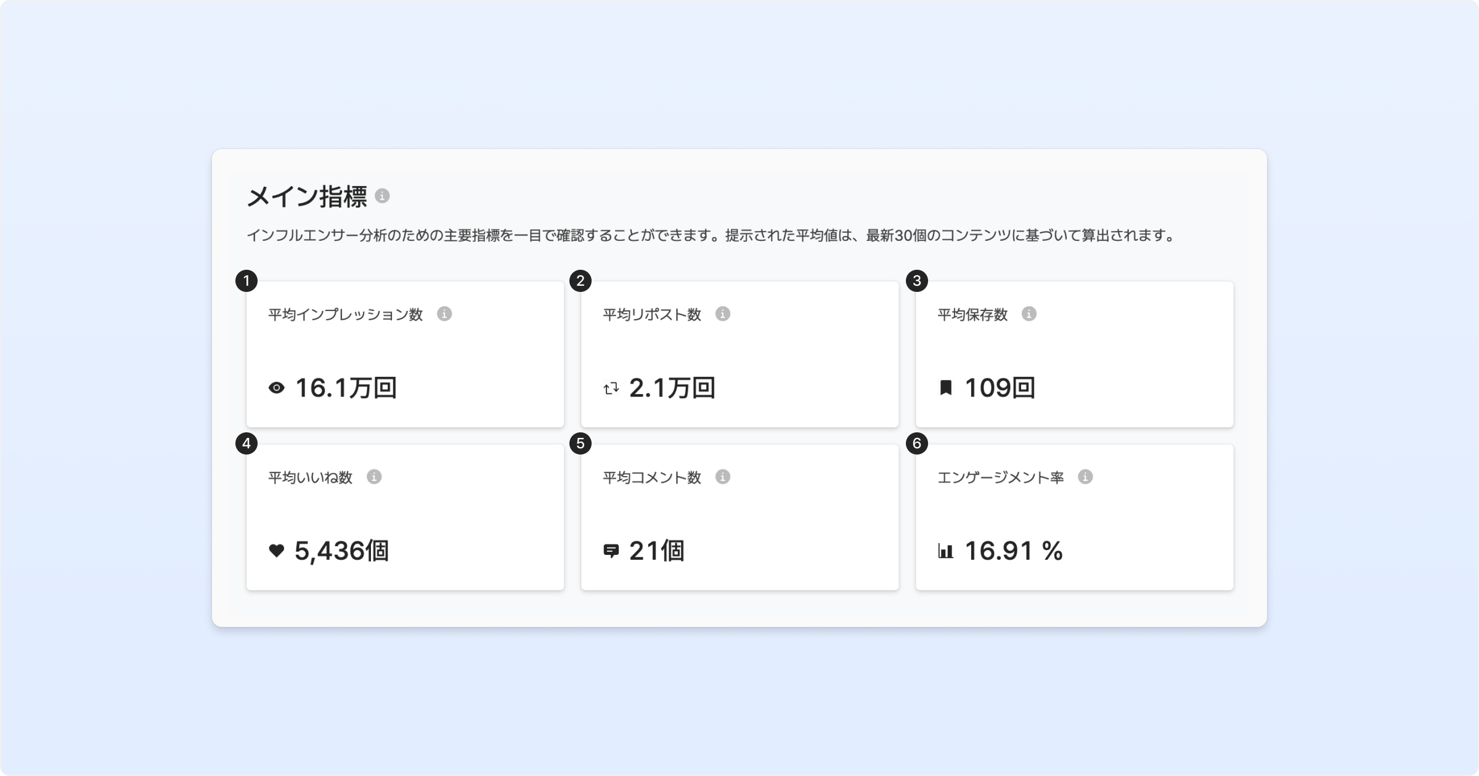Click the heart likes icon
The image size is (1479, 776).
pyautogui.click(x=277, y=551)
